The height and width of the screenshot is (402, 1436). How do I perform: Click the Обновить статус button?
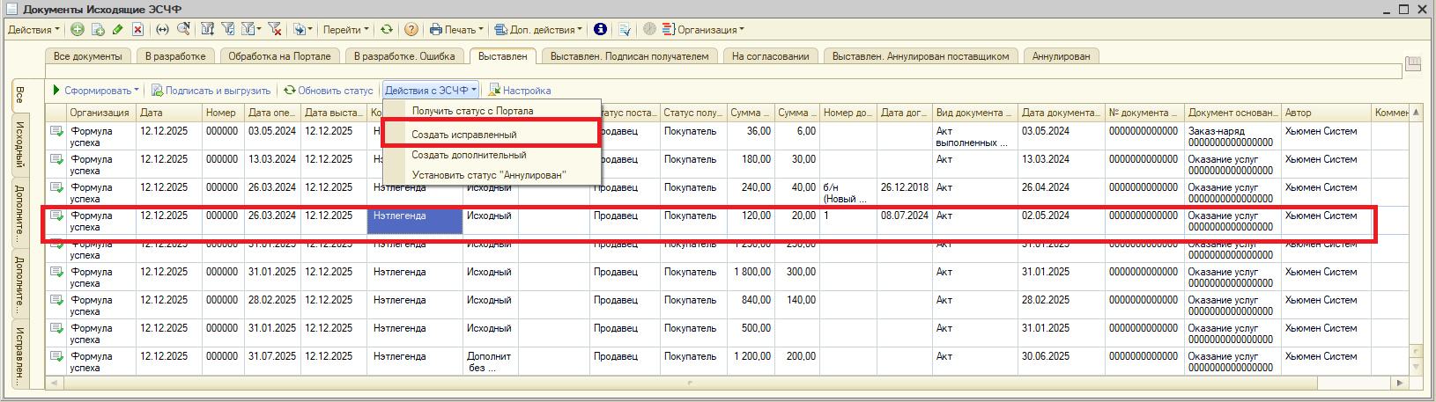tap(329, 90)
